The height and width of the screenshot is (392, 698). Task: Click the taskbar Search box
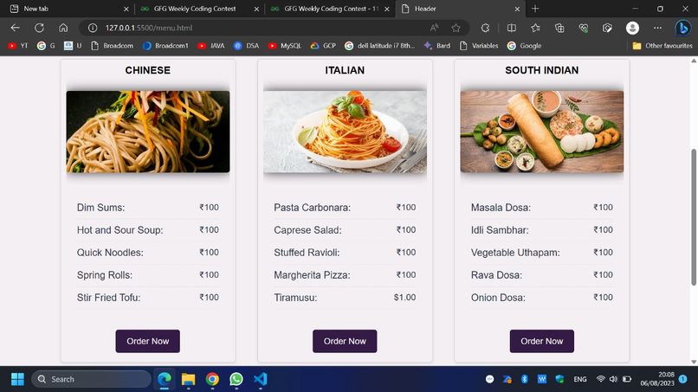point(91,379)
